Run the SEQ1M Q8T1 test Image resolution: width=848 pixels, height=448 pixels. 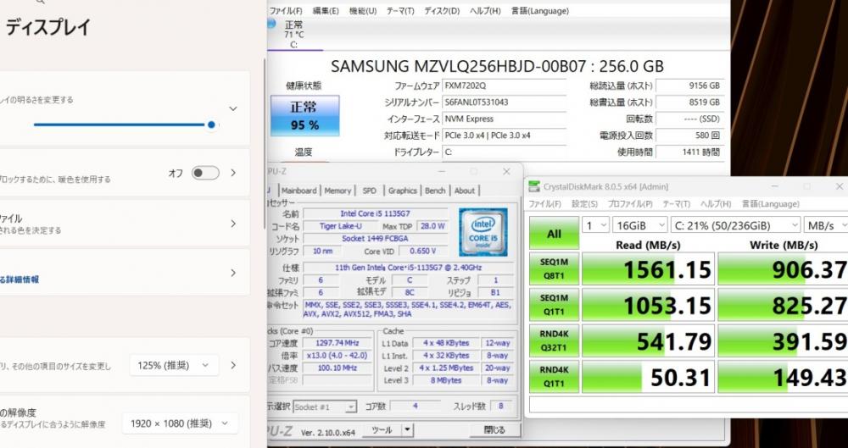click(554, 268)
